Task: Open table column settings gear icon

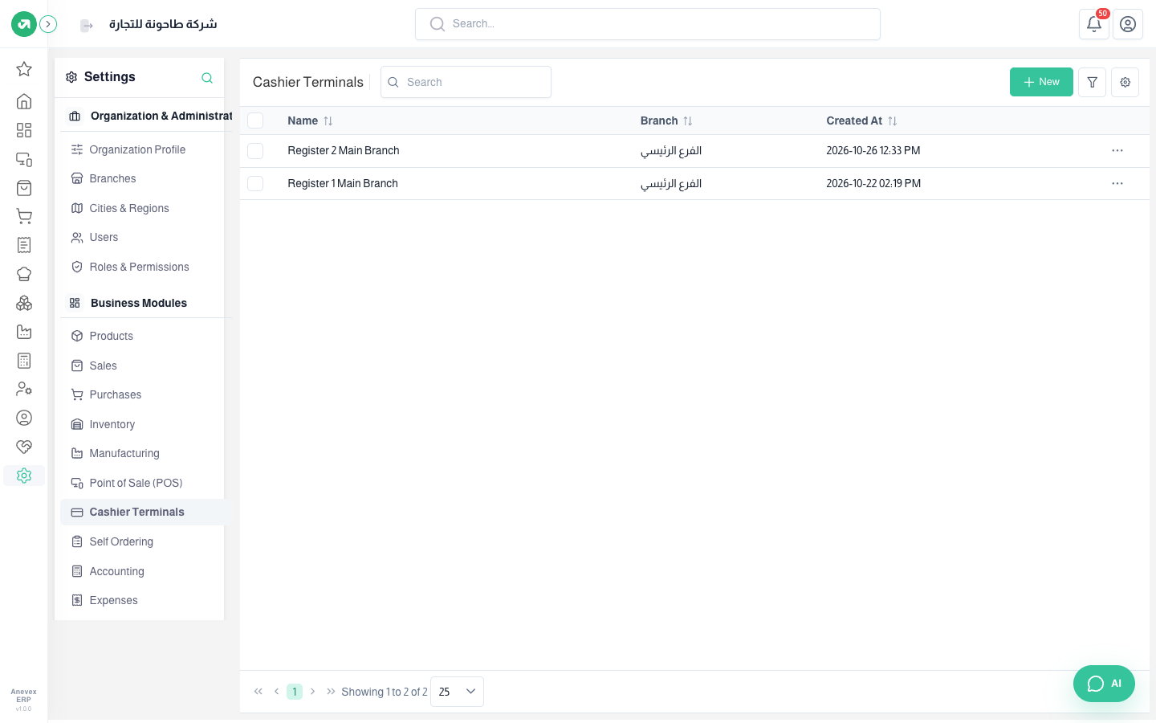Action: [1125, 82]
